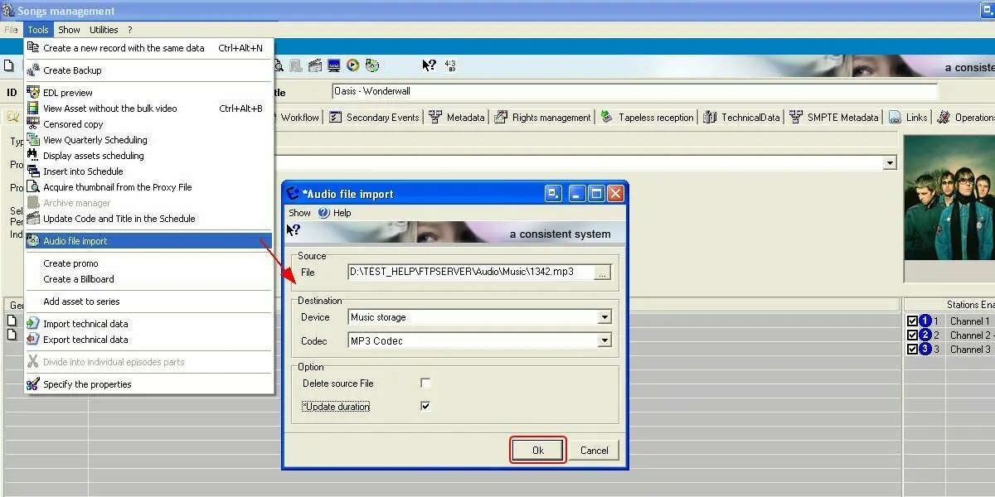Toggle the Channel 1 station checkbox
995x497 pixels.
tap(912, 321)
